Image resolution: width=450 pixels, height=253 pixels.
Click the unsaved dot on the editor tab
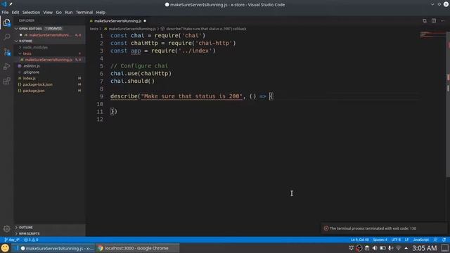145,20
